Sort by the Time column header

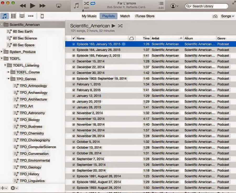pyautogui.click(x=146, y=38)
